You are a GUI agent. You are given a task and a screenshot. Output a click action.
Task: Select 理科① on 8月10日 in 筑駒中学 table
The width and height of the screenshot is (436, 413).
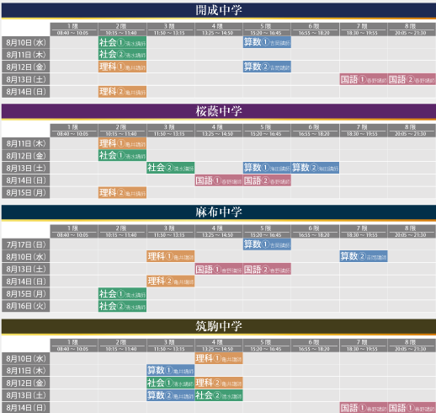pos(219,358)
